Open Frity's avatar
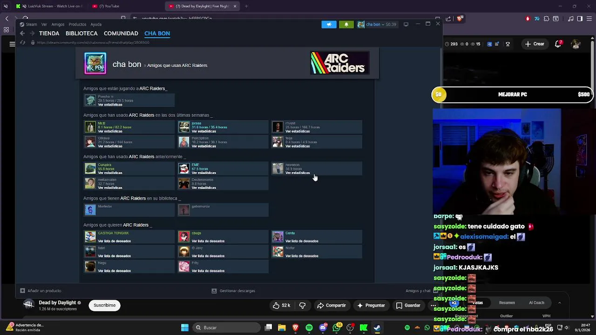596x335 pixels. pos(184,267)
